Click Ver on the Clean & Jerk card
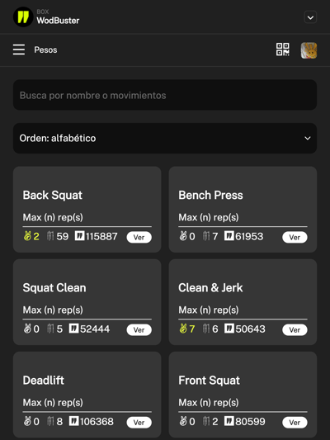Screen dimensions: 330x440 tap(295, 329)
